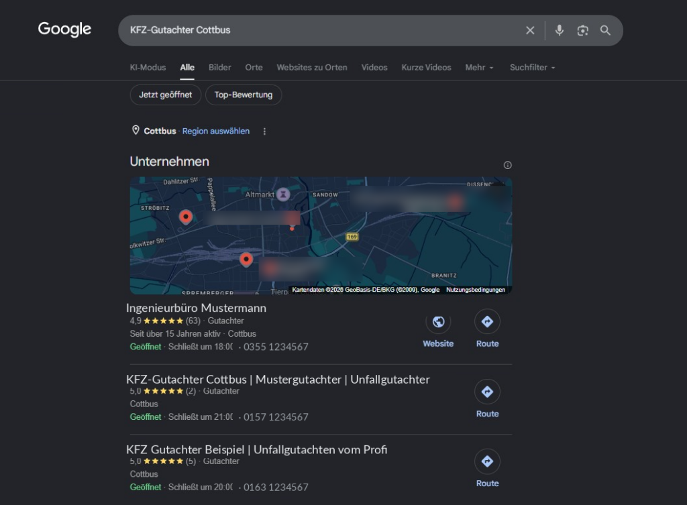Open KFZ-Gutachter Cottbus Mustergutachter listing title
This screenshot has width=687, height=505.
[278, 380]
